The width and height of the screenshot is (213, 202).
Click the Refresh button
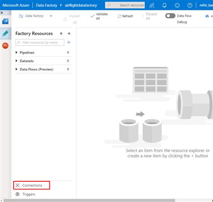[x=125, y=16]
